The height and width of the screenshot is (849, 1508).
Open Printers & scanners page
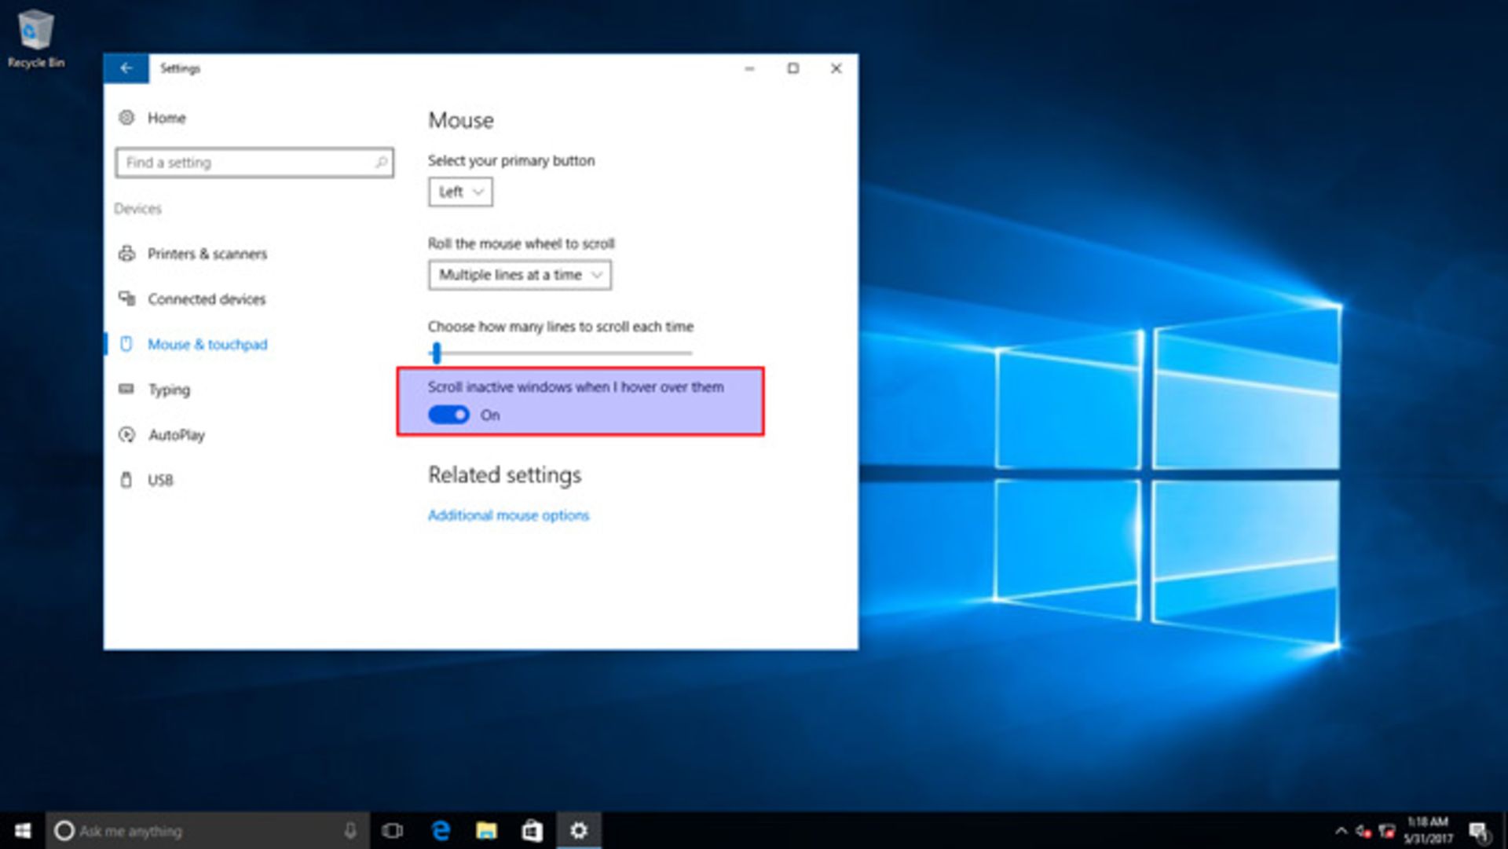207,254
